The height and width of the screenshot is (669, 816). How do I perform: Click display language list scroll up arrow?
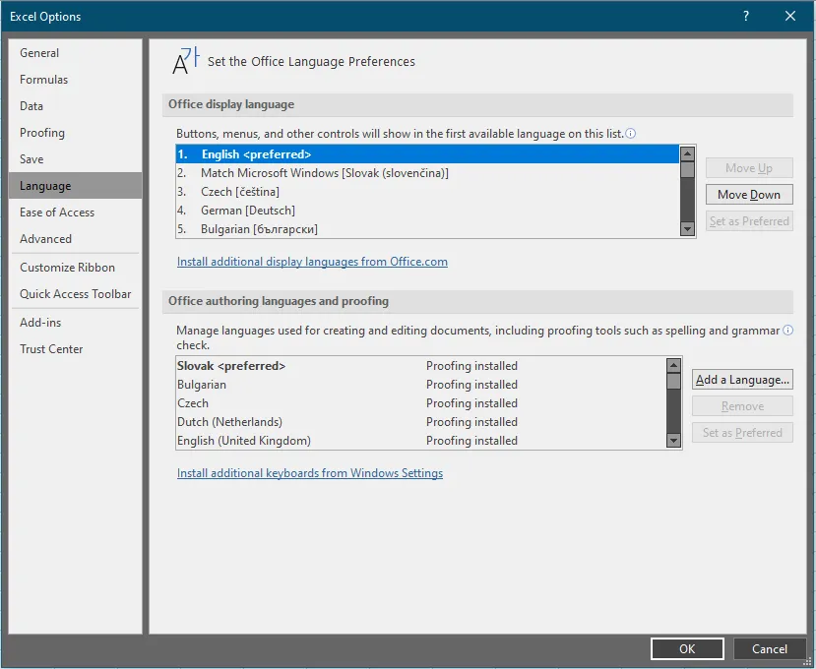(687, 153)
